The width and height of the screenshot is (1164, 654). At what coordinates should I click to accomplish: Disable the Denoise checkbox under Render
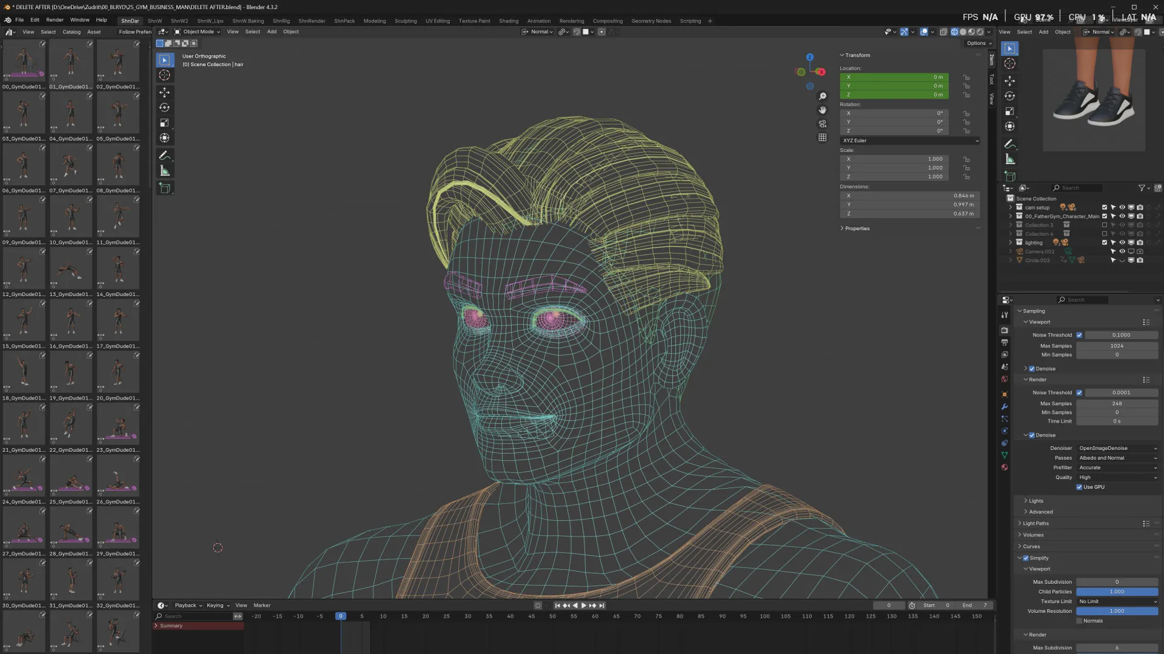[1032, 435]
